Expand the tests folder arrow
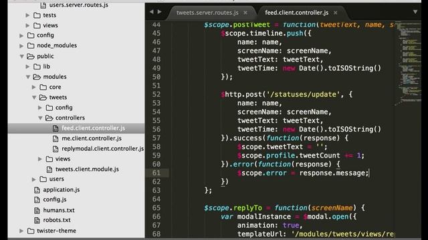This screenshot has height=240, width=428. (27, 15)
